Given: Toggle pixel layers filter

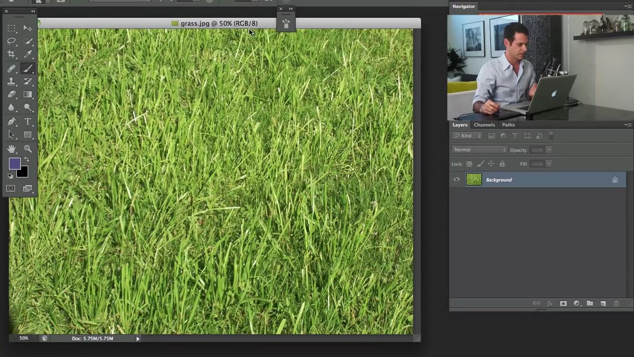Looking at the screenshot, I should point(491,136).
